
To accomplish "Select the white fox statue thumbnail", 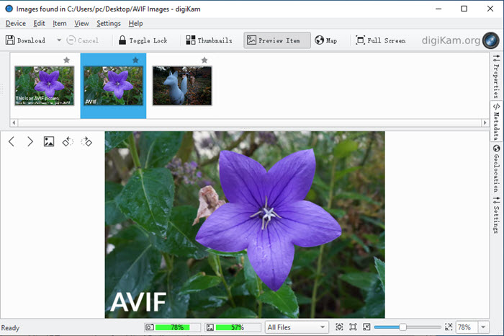I will click(x=182, y=86).
